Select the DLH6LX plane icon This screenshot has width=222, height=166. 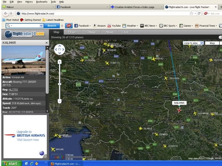141,128
